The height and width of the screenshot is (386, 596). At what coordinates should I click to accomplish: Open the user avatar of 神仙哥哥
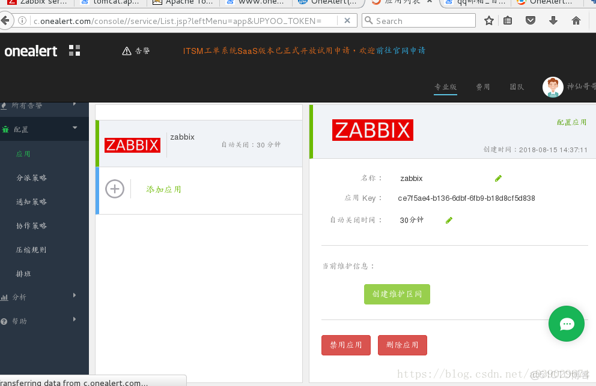(x=552, y=87)
